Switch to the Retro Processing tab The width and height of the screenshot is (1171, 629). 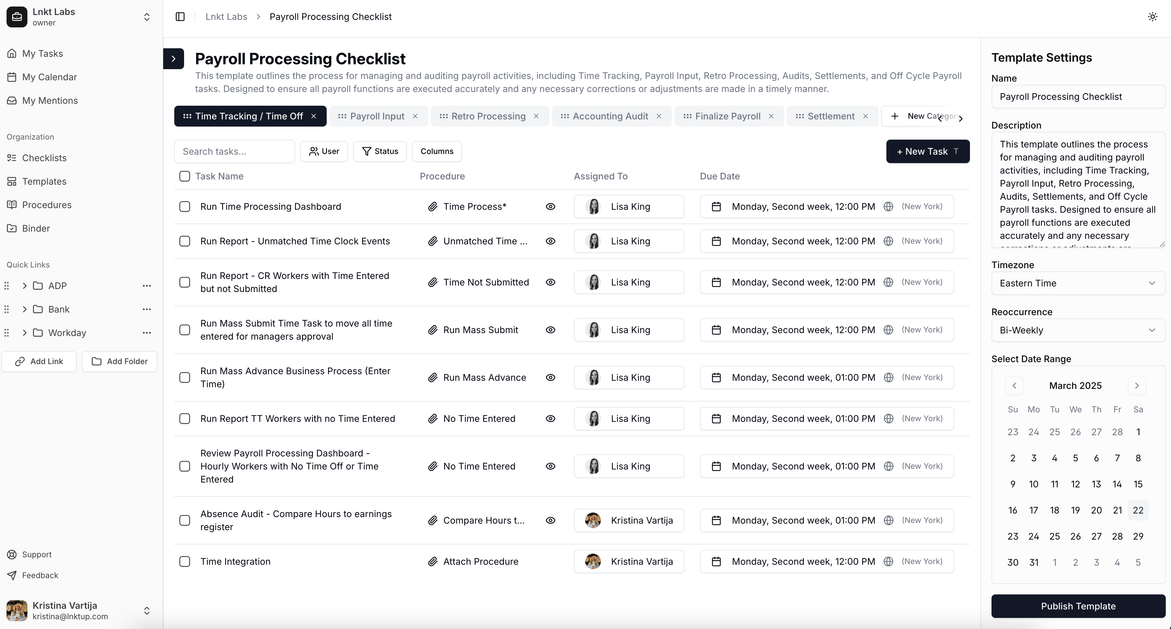pos(488,116)
